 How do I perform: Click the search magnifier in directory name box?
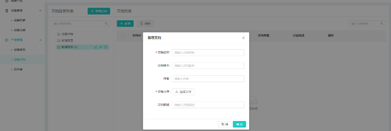106,23
